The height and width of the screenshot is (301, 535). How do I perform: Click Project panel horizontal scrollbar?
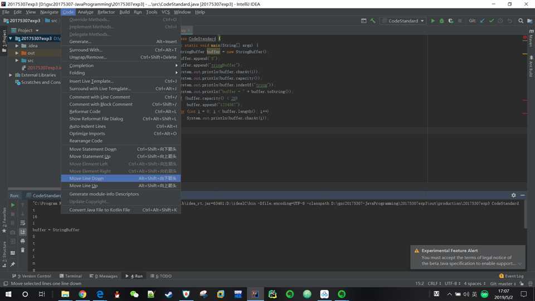(34, 189)
